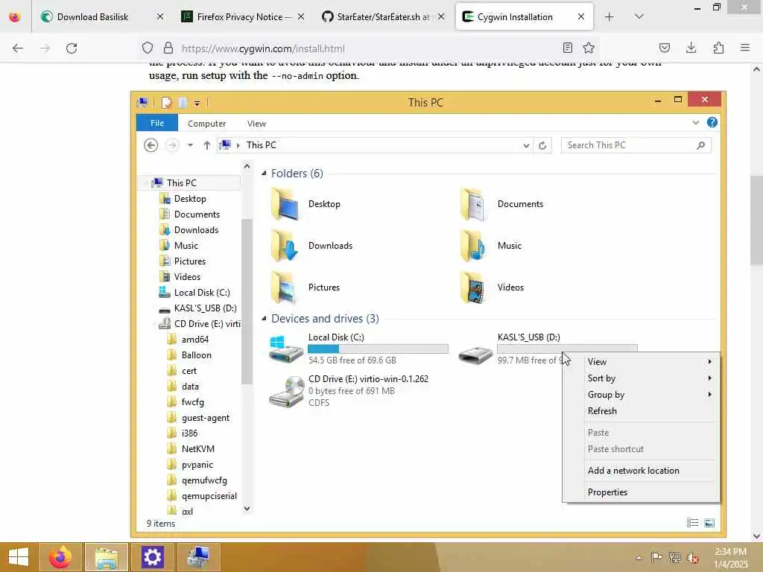Select the Documents folder in content pane

pyautogui.click(x=501, y=204)
